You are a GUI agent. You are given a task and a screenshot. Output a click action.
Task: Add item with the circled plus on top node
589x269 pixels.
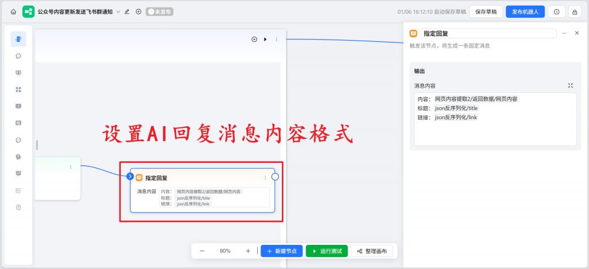254,39
